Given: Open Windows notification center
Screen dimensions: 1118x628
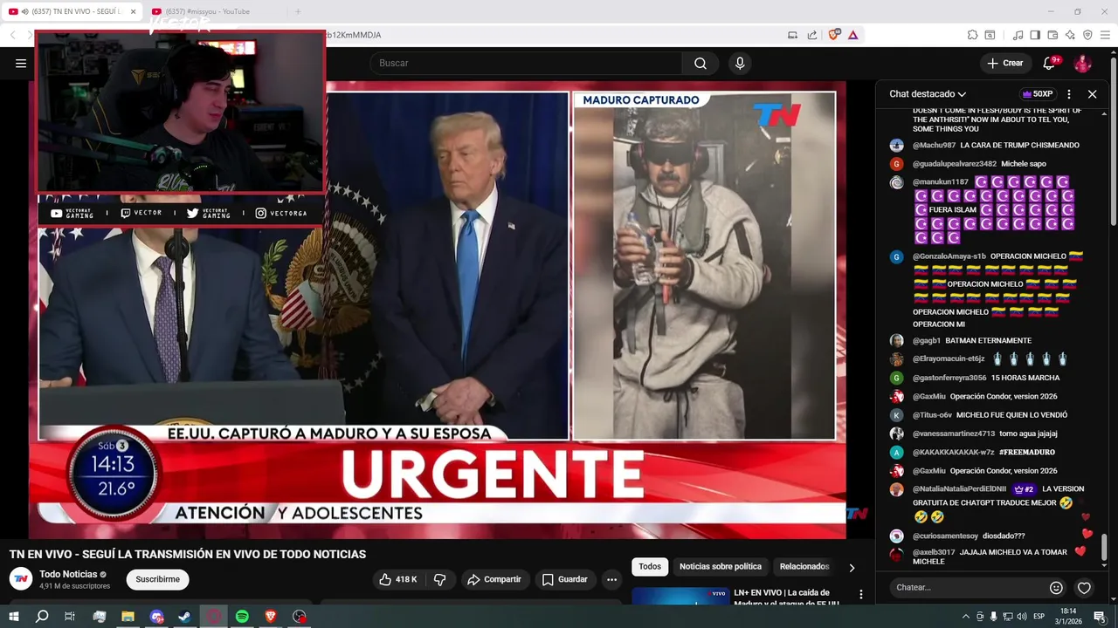Looking at the screenshot, I should 1100,617.
